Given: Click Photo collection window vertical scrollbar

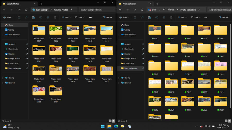Looking at the screenshot, I should click(230, 66).
